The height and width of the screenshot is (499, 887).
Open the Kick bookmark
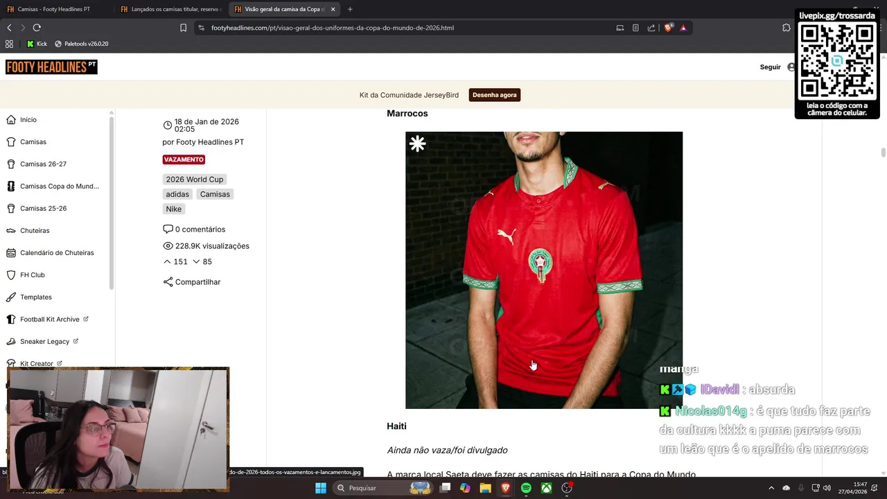(37, 44)
